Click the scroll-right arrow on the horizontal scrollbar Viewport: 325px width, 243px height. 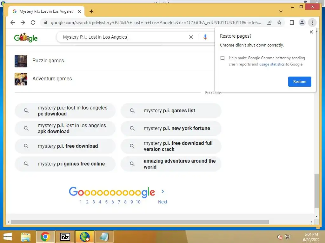(x=311, y=222)
